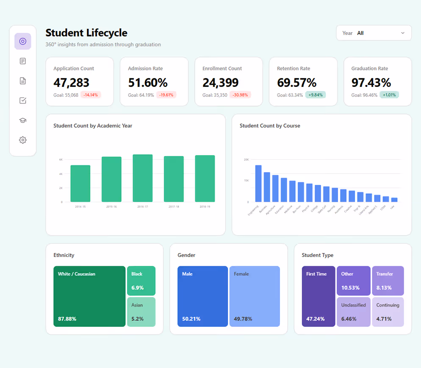Click the Student Count by Course title

[270, 126]
